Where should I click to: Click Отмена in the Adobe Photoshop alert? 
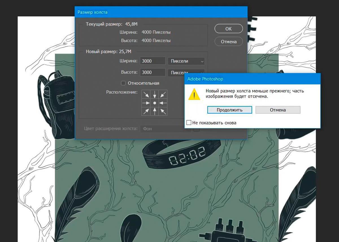pos(278,110)
